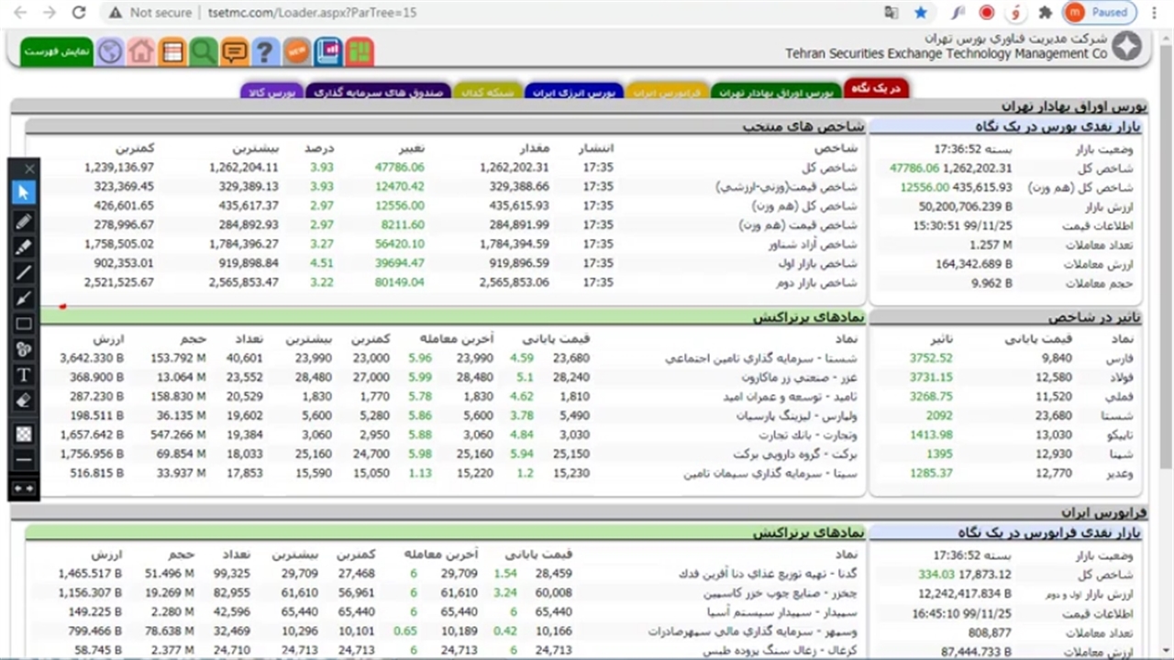This screenshot has height=660, width=1174.
Task: Open the line thickness selector
Action: point(24,460)
